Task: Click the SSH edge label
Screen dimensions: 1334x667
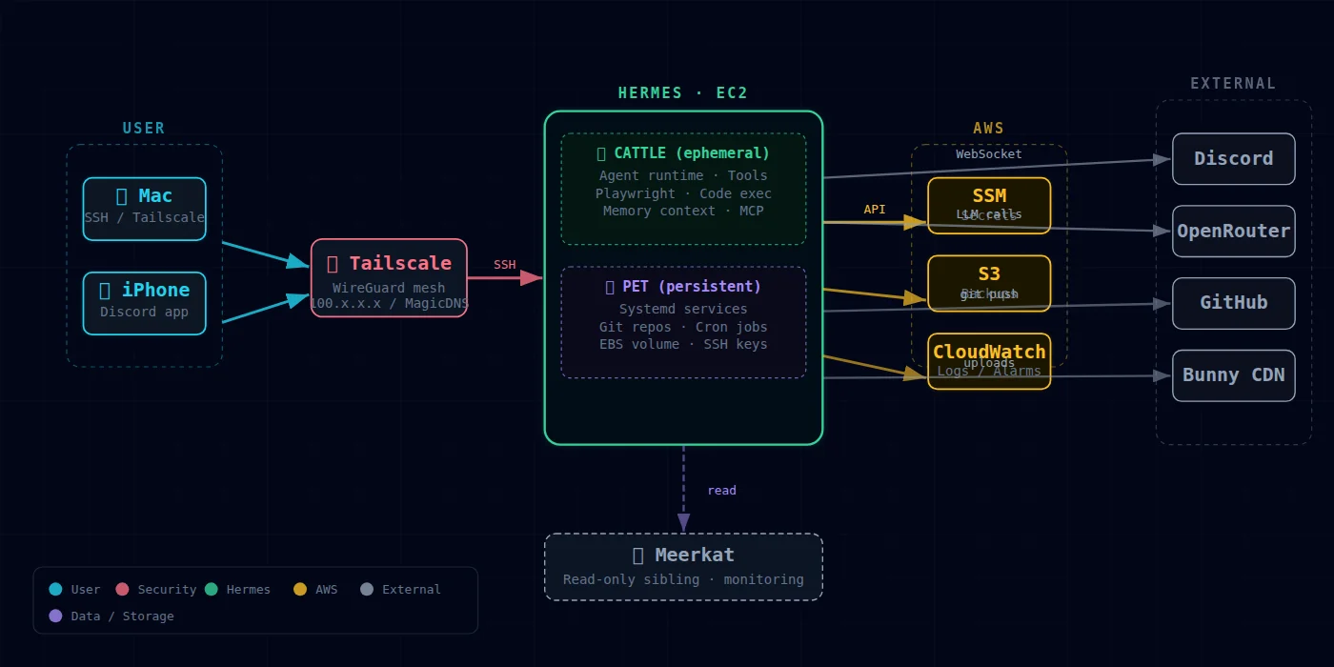Action: [x=504, y=264]
